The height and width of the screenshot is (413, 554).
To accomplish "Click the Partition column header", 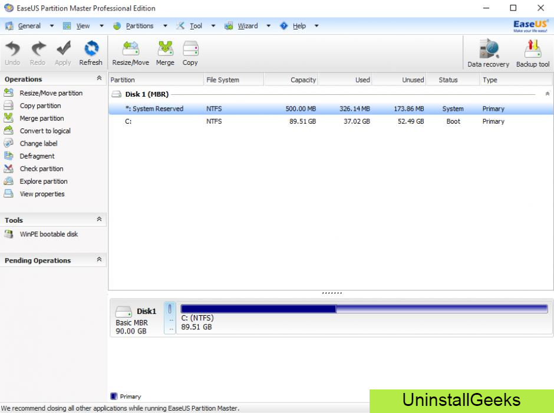I will (x=156, y=80).
